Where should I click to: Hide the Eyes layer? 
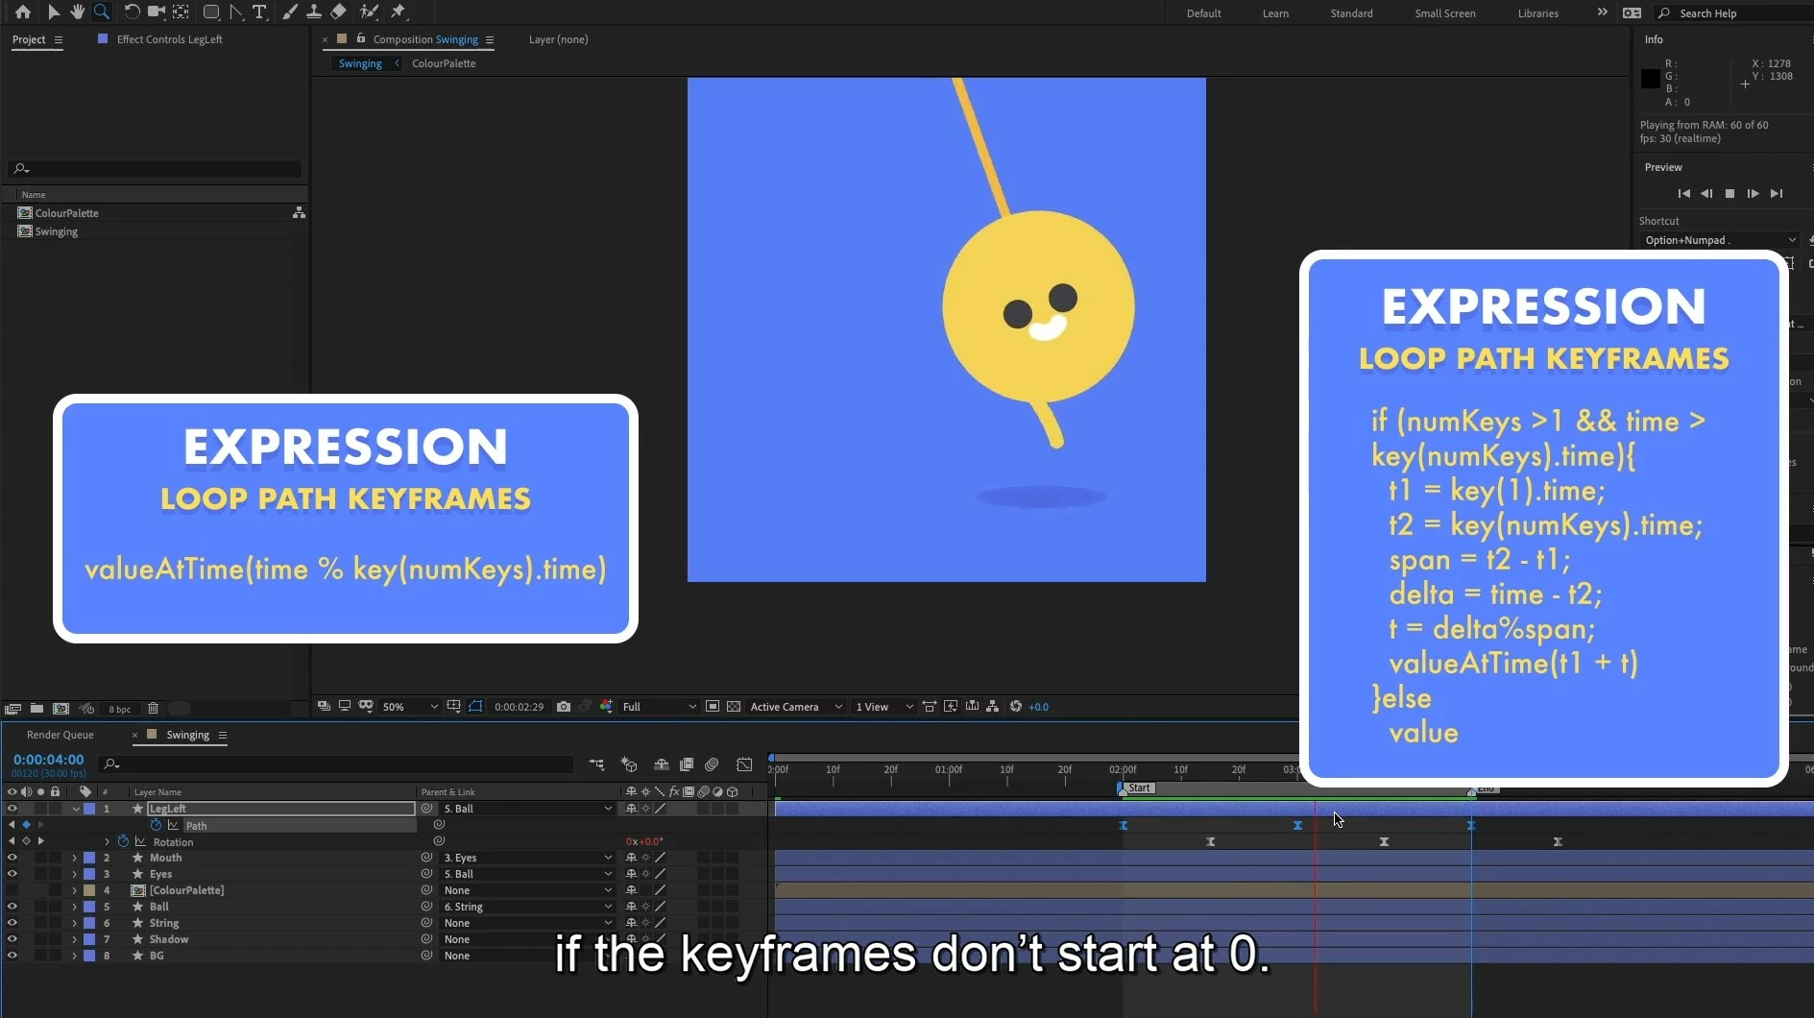coord(12,874)
